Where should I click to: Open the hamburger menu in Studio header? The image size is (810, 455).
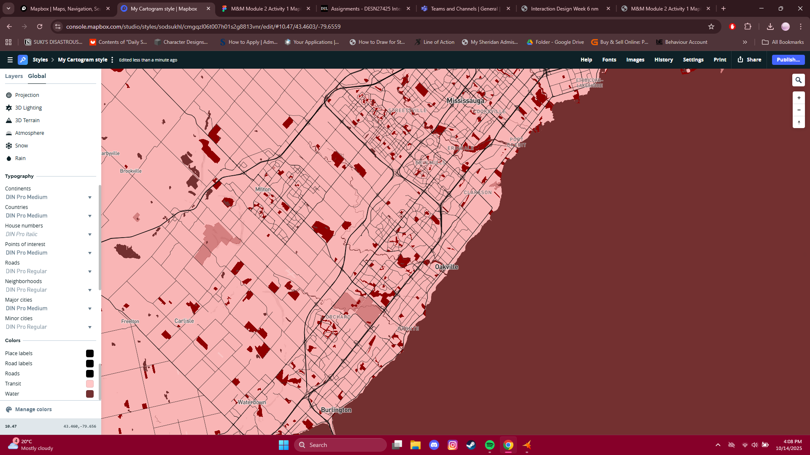point(10,60)
